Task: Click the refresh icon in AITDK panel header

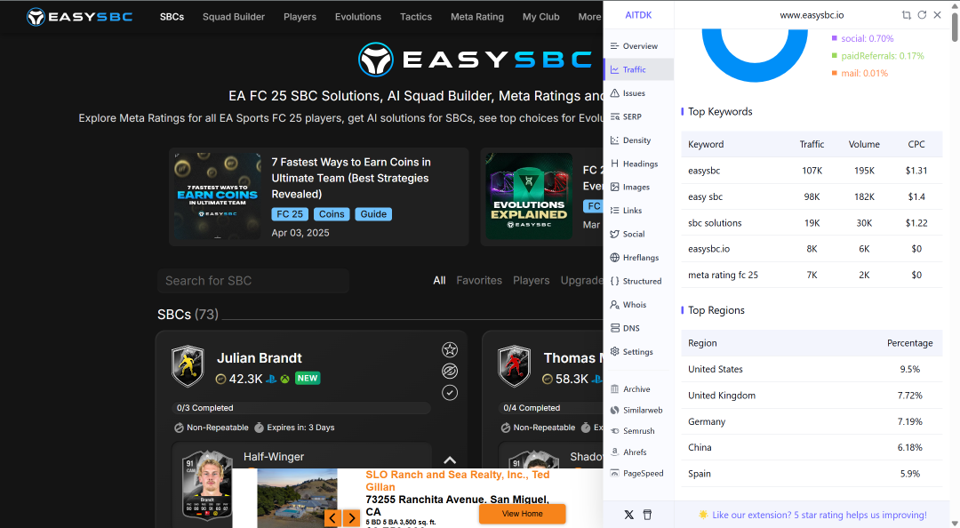Action: [x=922, y=15]
